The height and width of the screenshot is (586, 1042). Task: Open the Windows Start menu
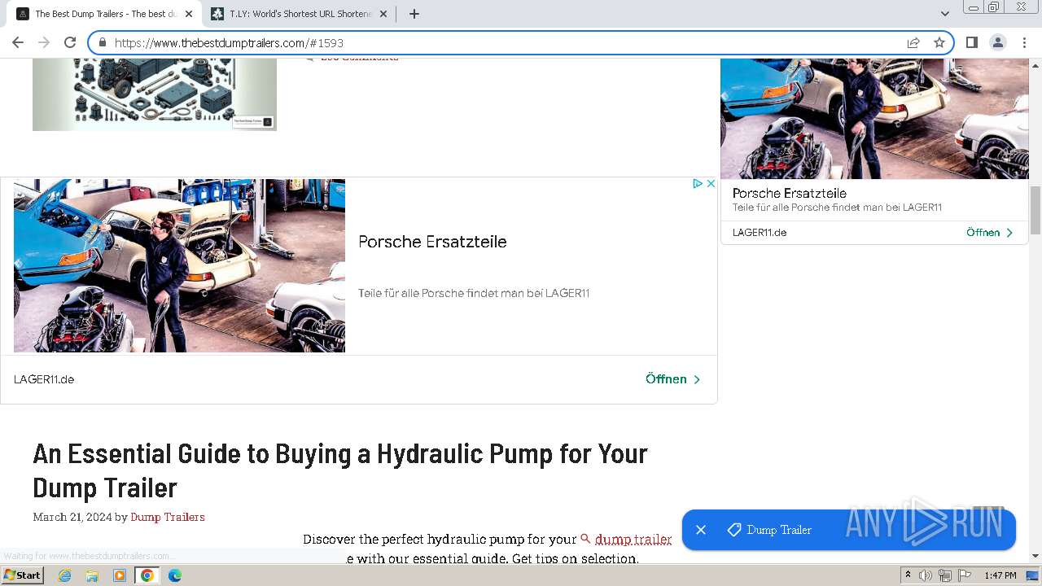(x=22, y=575)
